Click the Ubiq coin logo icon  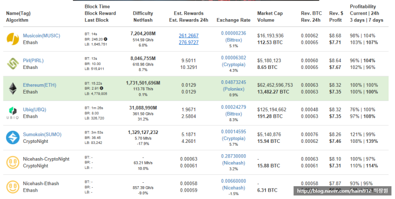[13, 113]
